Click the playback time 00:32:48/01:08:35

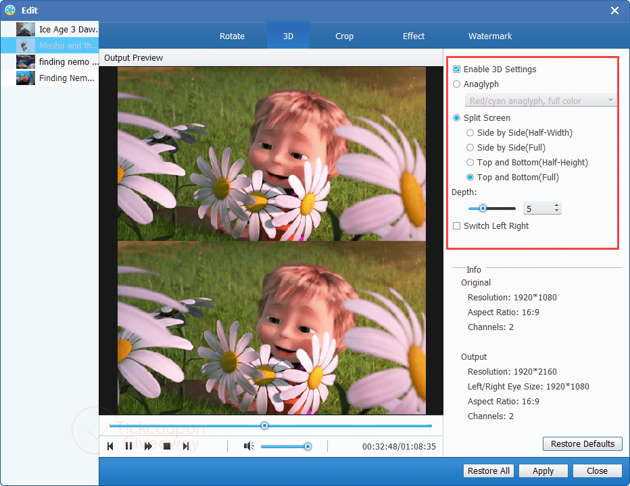click(x=399, y=446)
